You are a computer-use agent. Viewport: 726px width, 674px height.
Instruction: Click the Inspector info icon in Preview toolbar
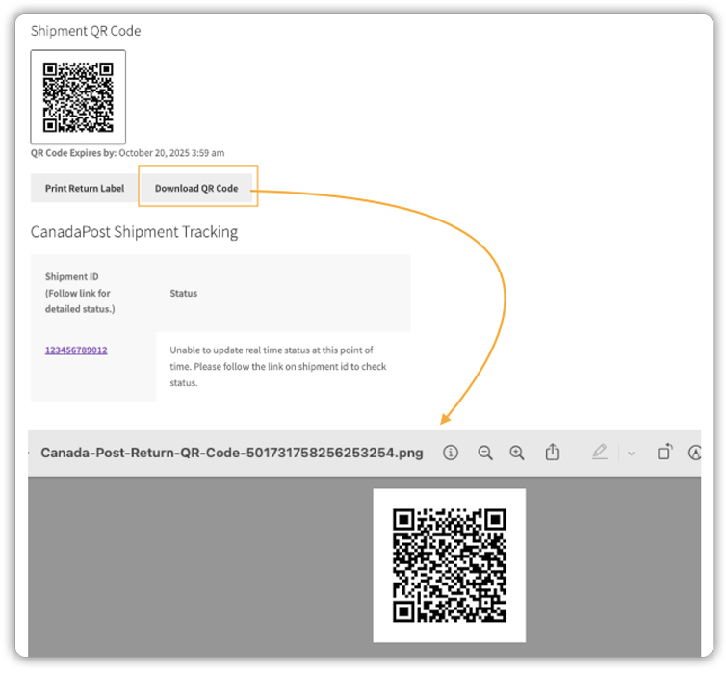point(451,453)
